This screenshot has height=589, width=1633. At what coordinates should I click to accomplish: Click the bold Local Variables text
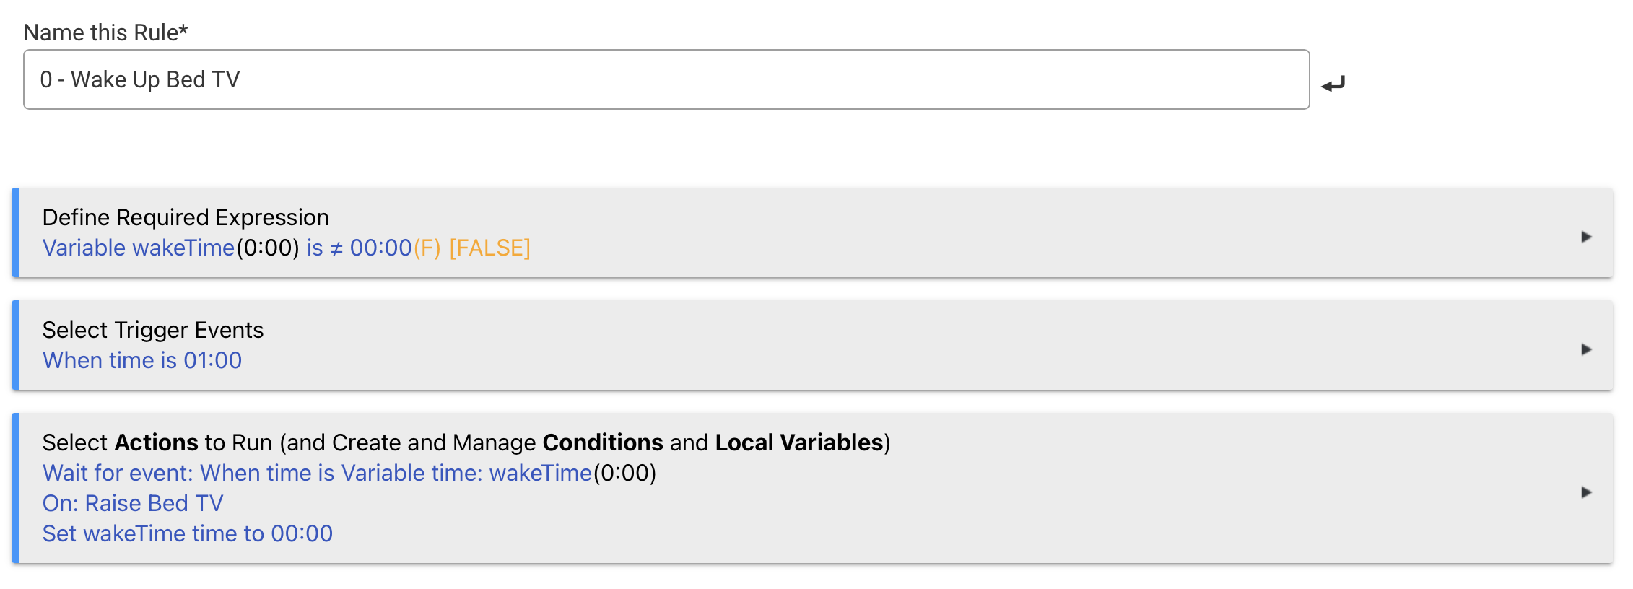pyautogui.click(x=799, y=442)
